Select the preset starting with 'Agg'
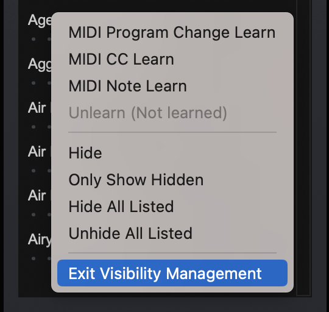Image resolution: width=329 pixels, height=312 pixels. pos(40,64)
